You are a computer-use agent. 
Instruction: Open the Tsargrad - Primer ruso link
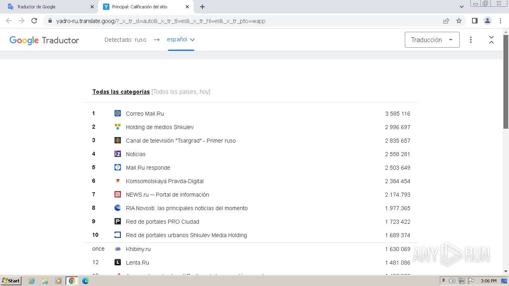[181, 141]
